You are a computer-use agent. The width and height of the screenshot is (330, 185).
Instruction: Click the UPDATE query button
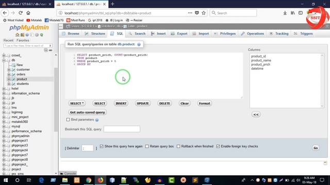coord(143,103)
